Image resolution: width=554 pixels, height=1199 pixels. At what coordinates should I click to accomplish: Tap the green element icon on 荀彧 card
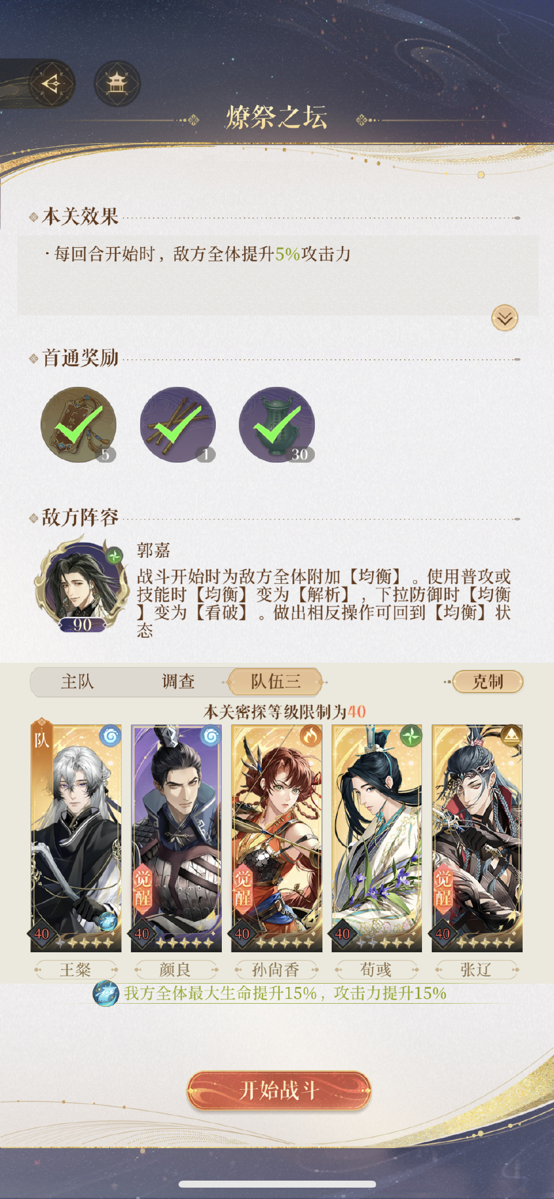point(411,736)
